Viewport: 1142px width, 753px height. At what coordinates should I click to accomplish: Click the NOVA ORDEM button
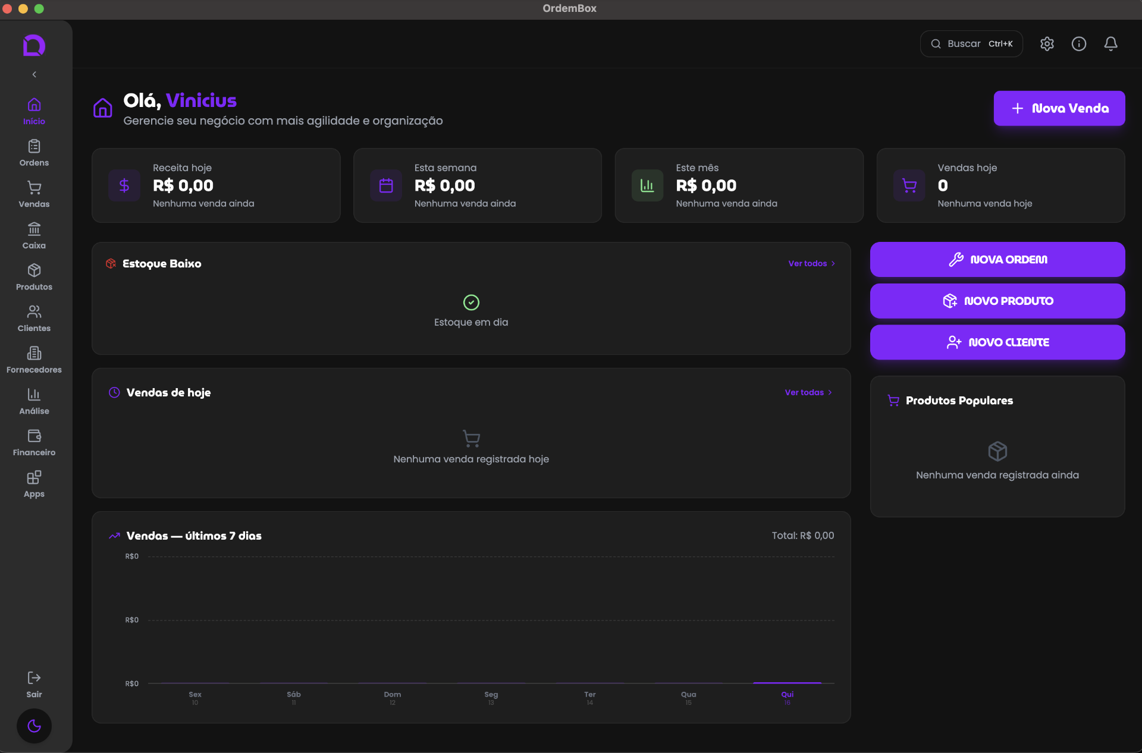(x=997, y=259)
